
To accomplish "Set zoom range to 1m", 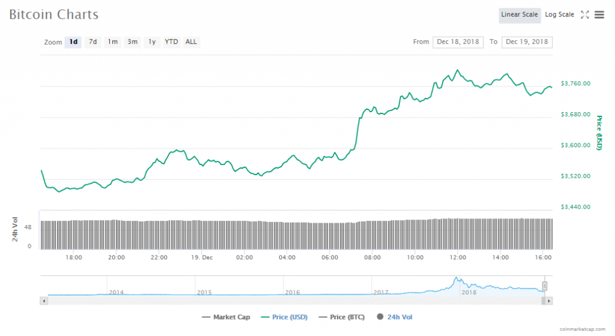I will (x=112, y=42).
